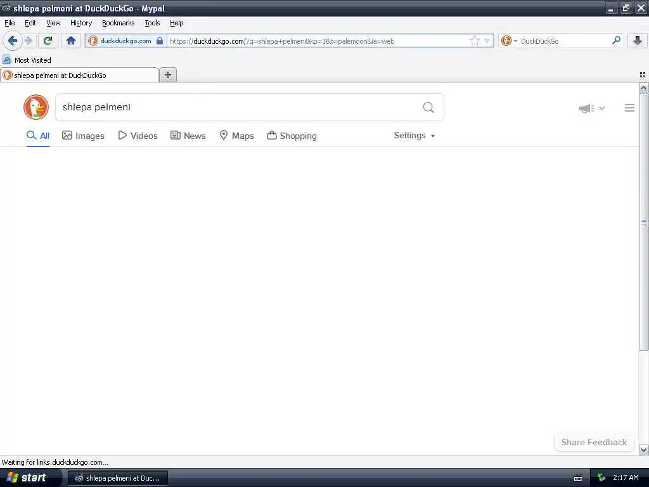Switch to Maps results
This screenshot has width=649, height=487.
point(237,136)
